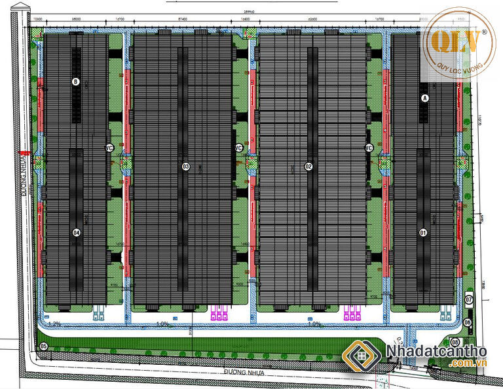This screenshot has width=503, height=389.
Task: Click the circled A marker
Action: click(424, 98)
